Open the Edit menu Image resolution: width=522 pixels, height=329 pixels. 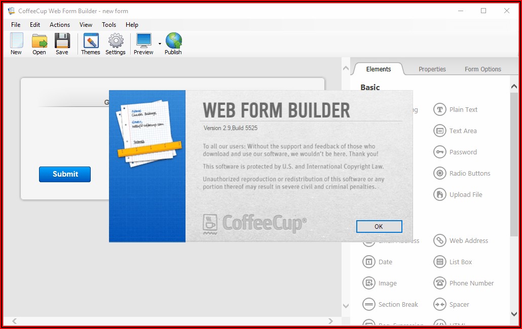[x=34, y=25]
